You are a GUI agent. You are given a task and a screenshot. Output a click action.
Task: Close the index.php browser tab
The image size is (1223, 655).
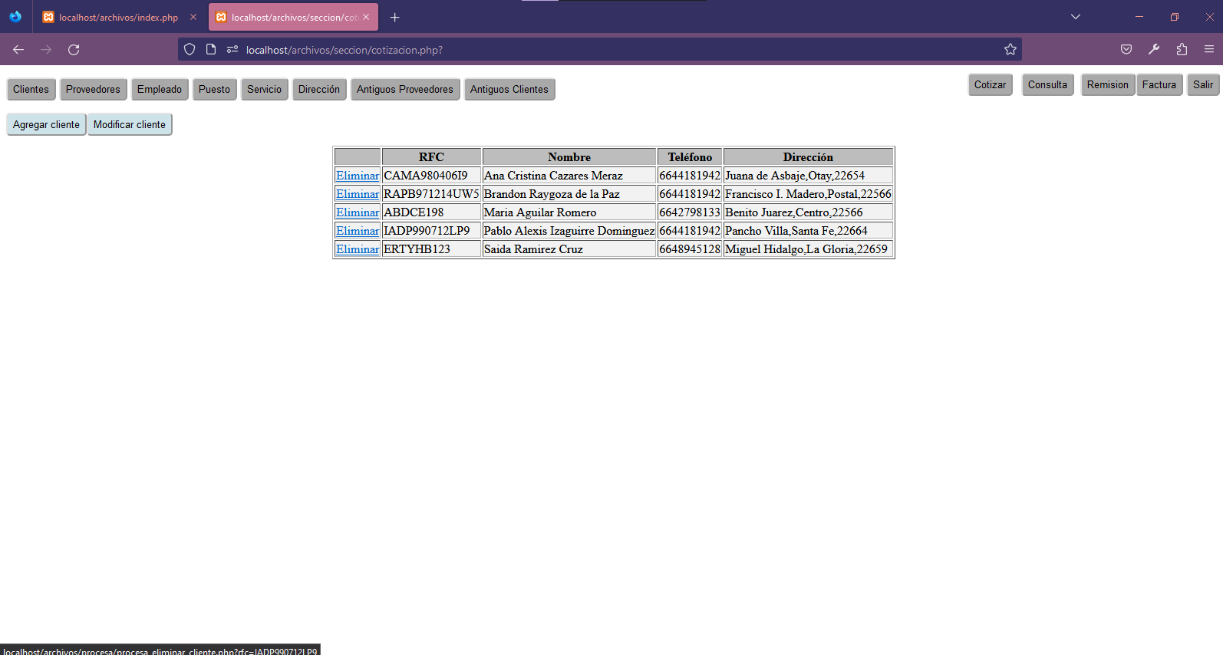[193, 18]
